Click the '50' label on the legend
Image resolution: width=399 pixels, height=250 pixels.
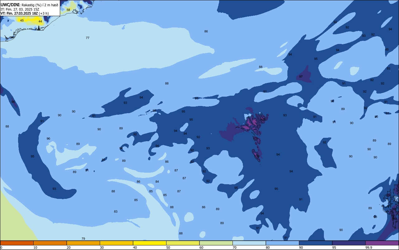point(168,248)
